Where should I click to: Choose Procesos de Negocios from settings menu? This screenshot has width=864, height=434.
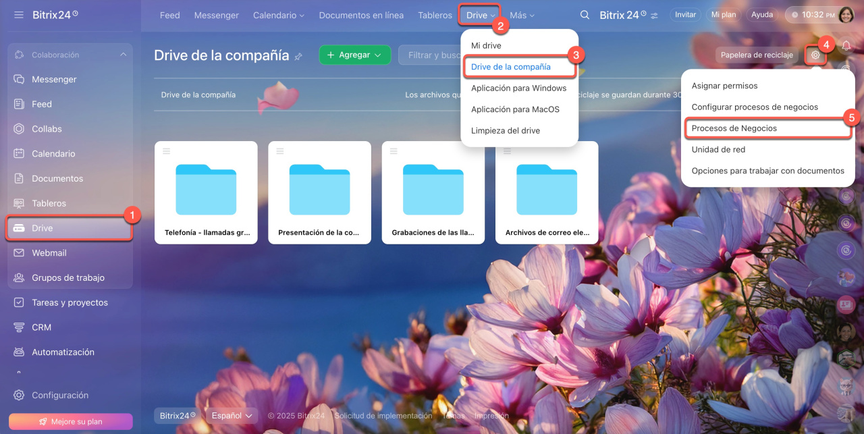pyautogui.click(x=734, y=128)
